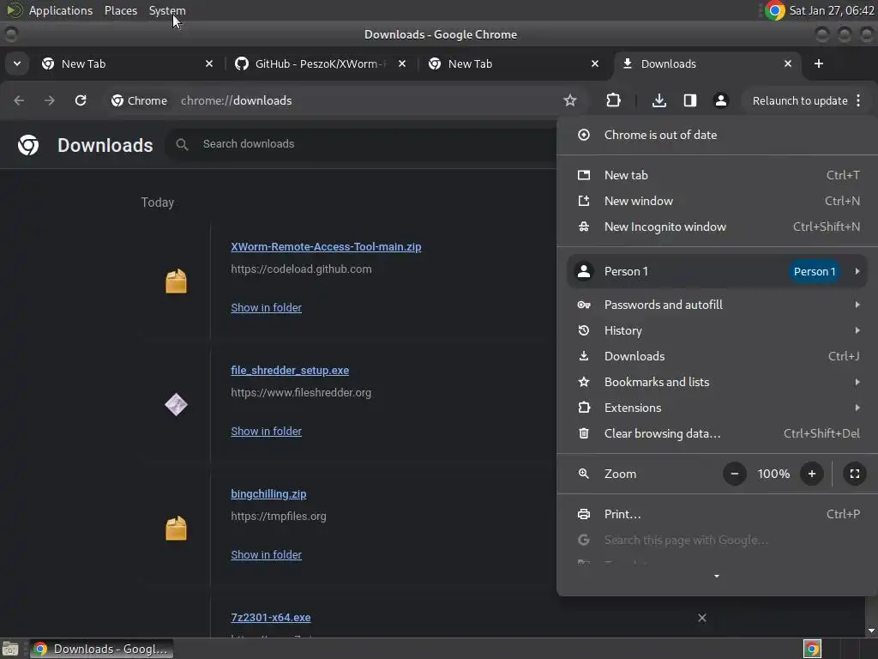Image resolution: width=878 pixels, height=659 pixels.
Task: Click the Chrome icon in top system panel
Action: (x=775, y=10)
